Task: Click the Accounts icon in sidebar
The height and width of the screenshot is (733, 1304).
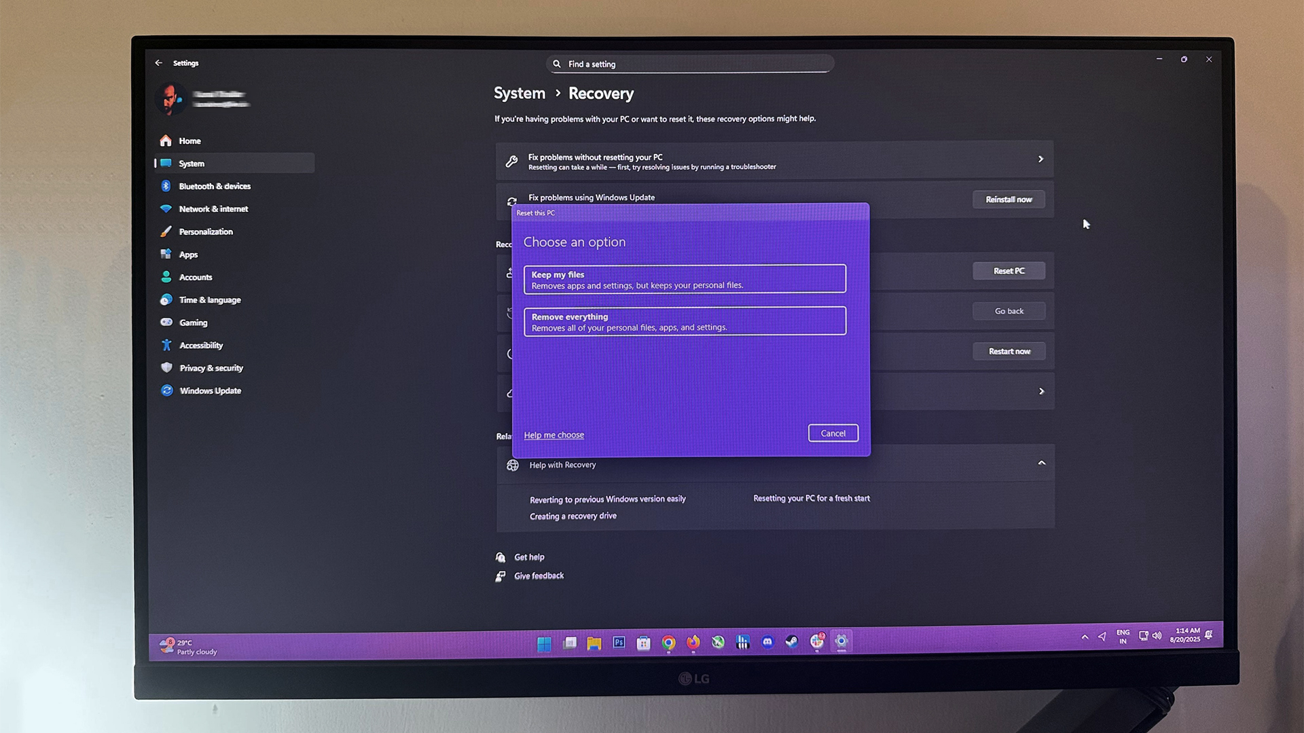Action: (166, 277)
